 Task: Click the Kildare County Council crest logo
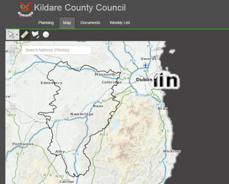tap(26, 9)
